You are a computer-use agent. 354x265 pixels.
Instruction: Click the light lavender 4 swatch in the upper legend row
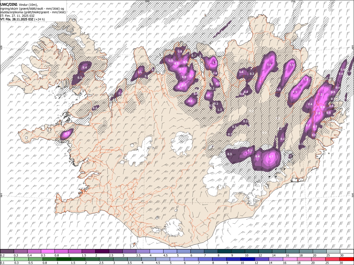click(x=156, y=251)
